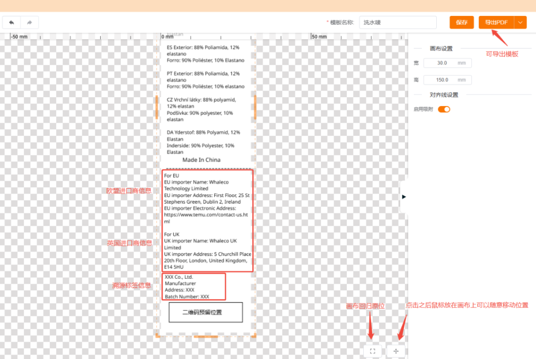The image size is (536, 359).
Task: Focus the 模板名称 input field
Action: [x=398, y=22]
